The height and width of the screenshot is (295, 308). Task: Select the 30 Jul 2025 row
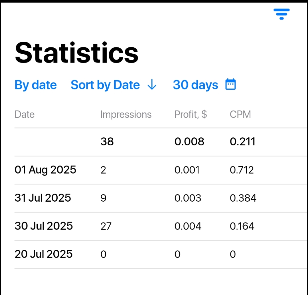[x=161, y=226]
